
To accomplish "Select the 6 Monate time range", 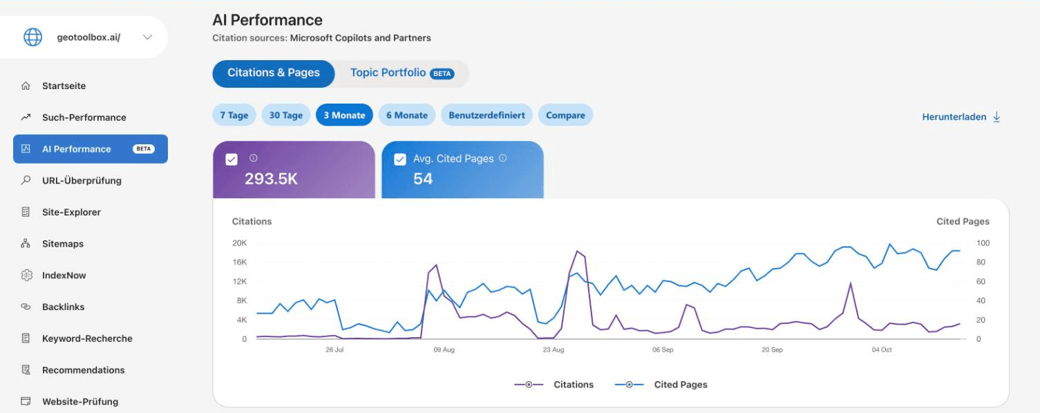I will click(407, 115).
